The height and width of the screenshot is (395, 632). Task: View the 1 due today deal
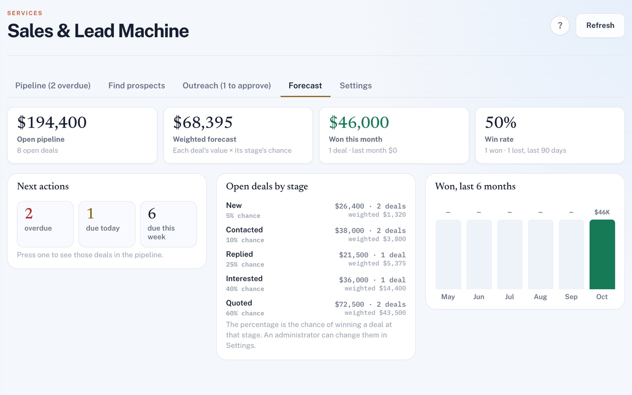107,224
